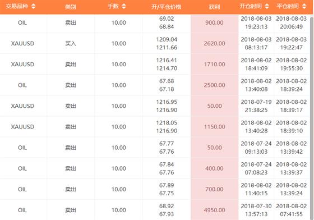Click the 买入 category cell

point(71,43)
